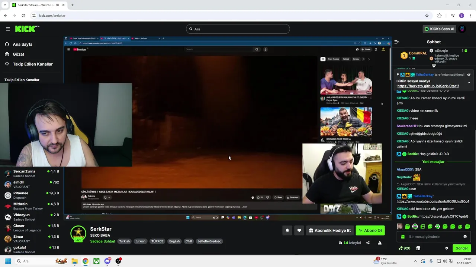Click KICKs Satın Al button
Screen dimensions: 476x267
440,29
